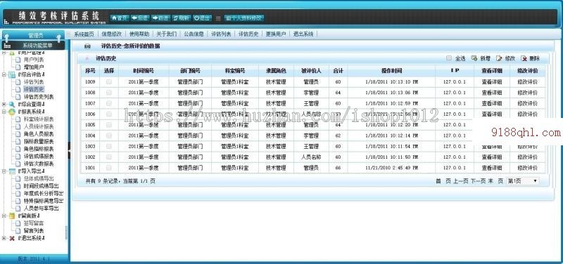Check the checkbox in row 1009

(x=109, y=81)
